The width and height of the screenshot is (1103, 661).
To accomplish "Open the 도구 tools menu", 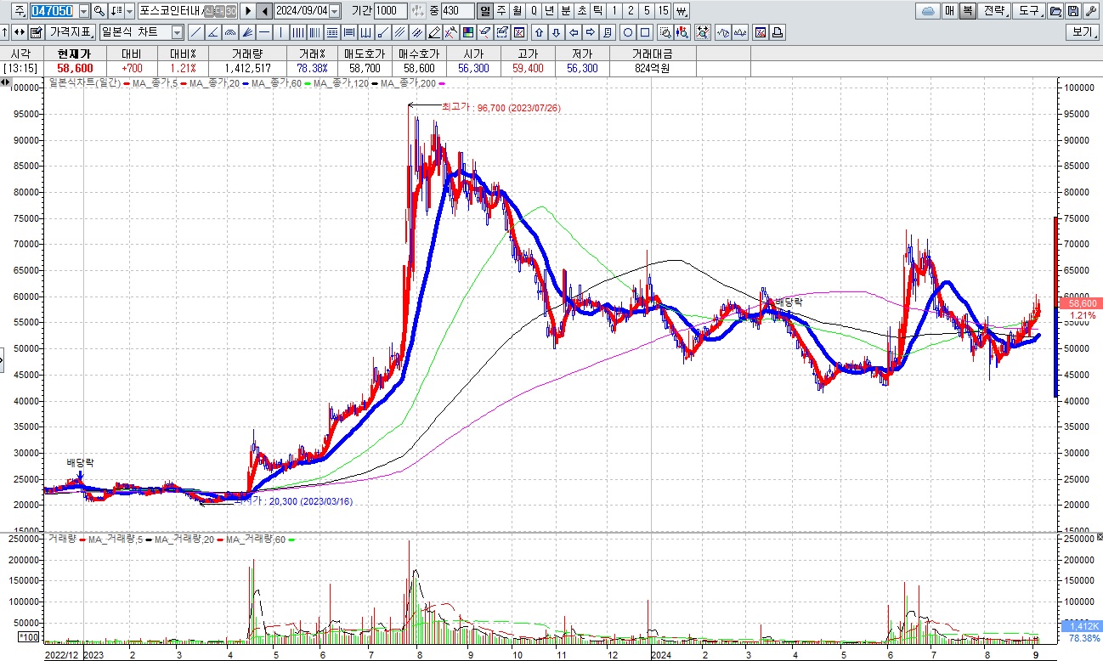I will pyautogui.click(x=1029, y=11).
